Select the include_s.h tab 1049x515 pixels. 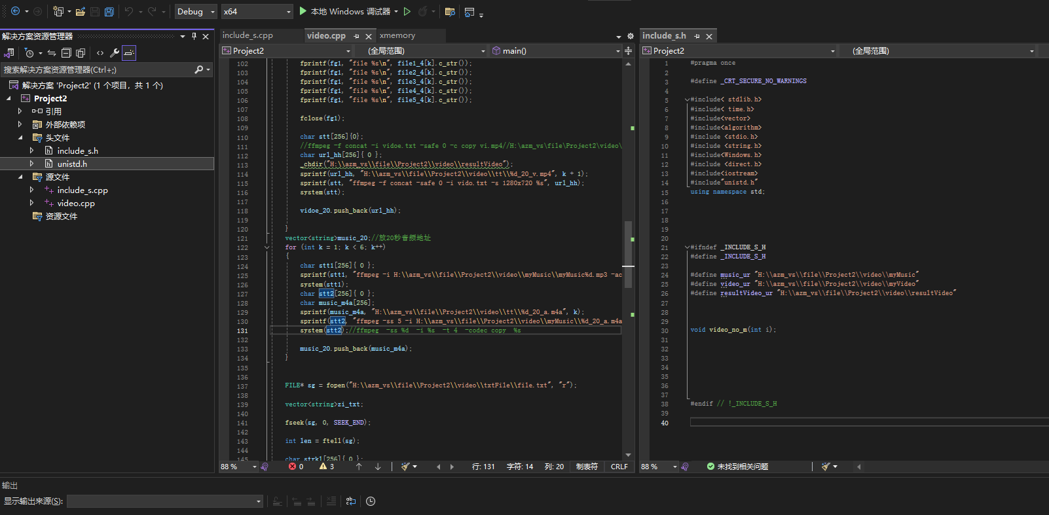point(664,35)
